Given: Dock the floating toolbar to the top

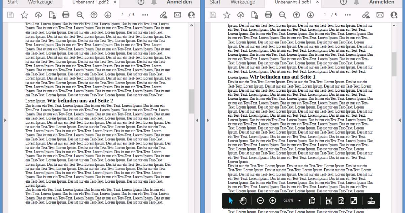Looking at the screenshot, I should click(371, 200).
